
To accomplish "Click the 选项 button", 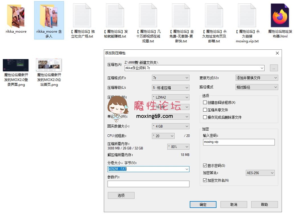I will click(121, 195).
